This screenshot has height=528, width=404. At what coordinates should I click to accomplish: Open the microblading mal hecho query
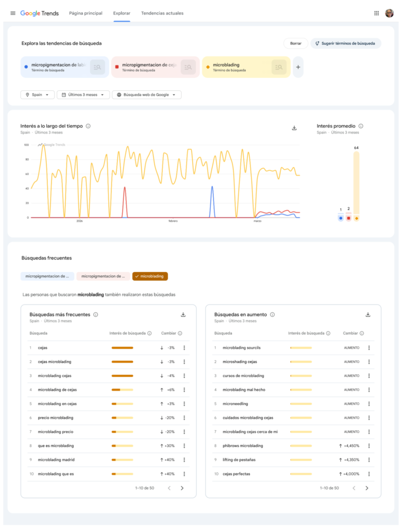click(244, 390)
